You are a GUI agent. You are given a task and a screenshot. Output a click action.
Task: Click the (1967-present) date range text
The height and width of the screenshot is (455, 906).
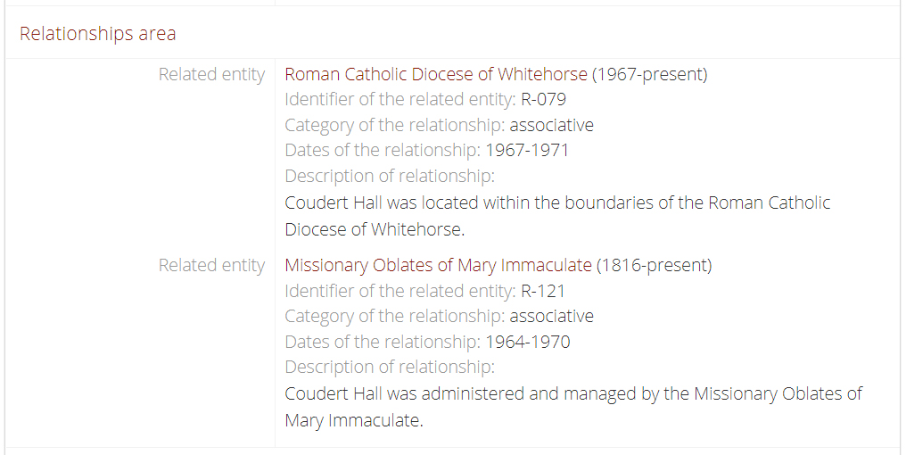(649, 74)
